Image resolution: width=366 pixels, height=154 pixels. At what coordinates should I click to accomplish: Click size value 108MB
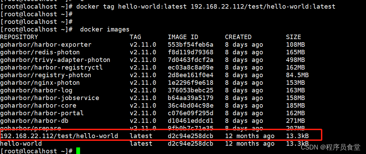(295, 45)
